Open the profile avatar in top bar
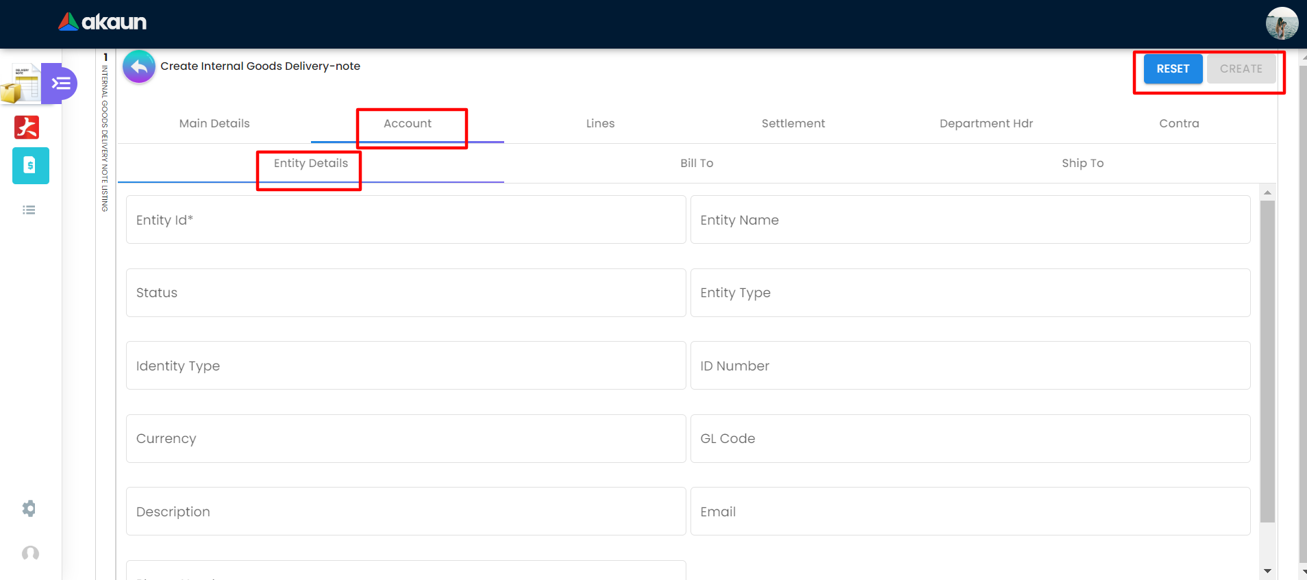 pos(1282,24)
